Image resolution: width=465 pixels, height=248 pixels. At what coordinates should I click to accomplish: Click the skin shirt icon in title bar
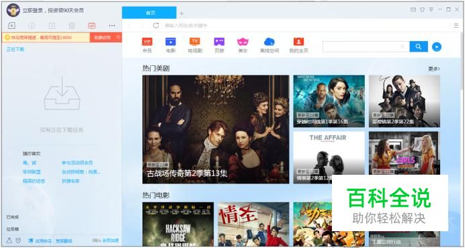[x=422, y=9]
